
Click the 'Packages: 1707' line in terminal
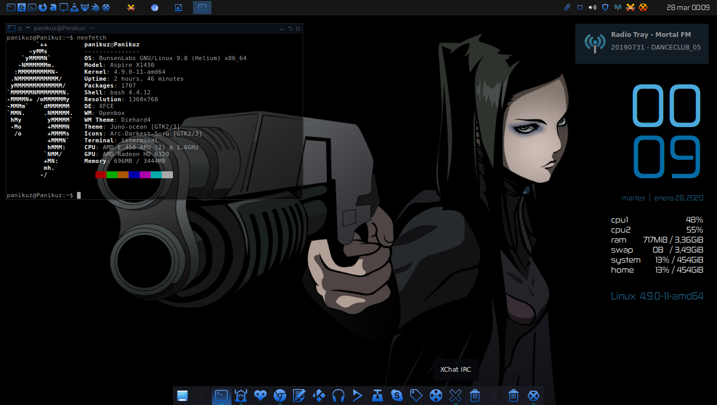(110, 85)
